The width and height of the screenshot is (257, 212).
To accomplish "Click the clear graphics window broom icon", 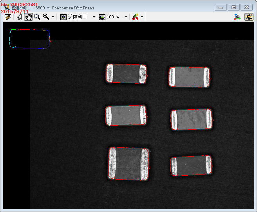I will 8,17.
